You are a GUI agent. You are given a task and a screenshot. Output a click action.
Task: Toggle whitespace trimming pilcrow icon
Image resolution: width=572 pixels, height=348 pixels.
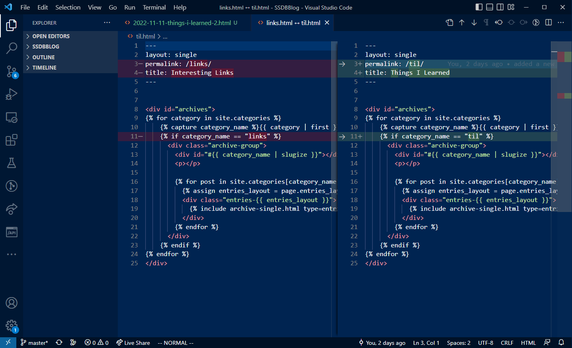pos(486,23)
